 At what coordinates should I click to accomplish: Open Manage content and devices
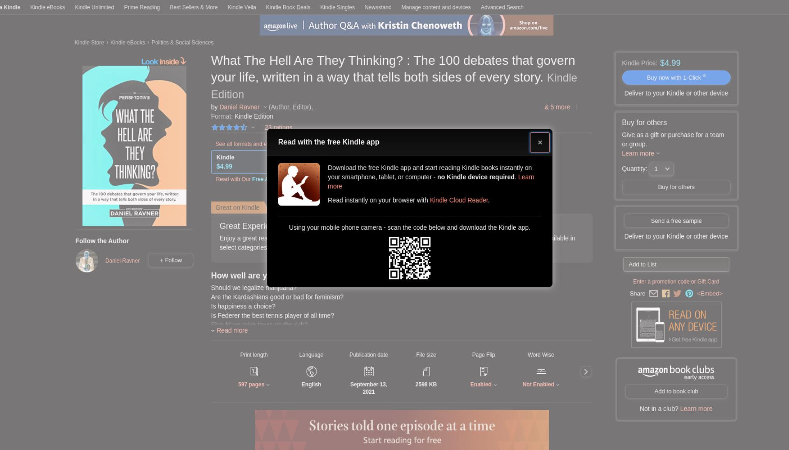pos(436,7)
